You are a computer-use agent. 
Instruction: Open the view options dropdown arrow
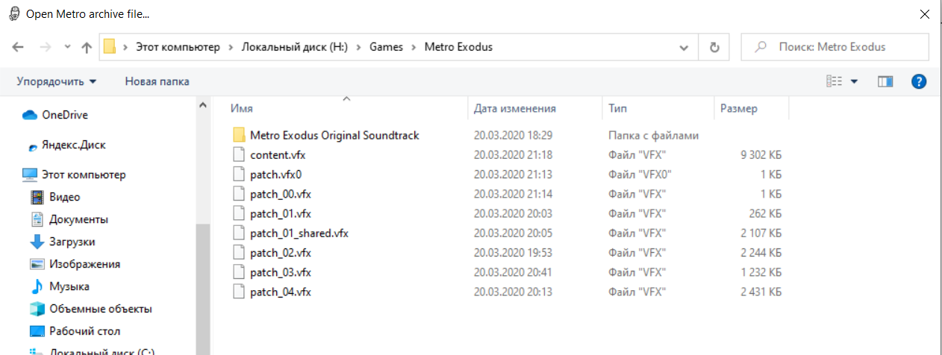[x=854, y=81]
